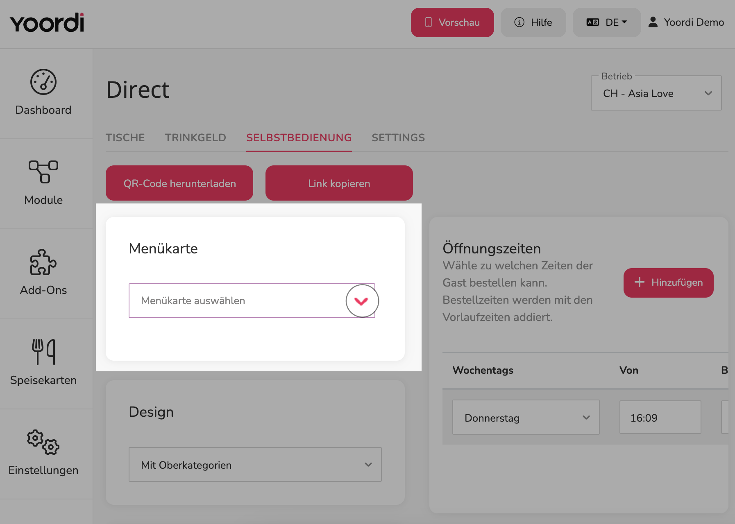Viewport: 735px width, 524px height.
Task: Click Hinzufügen to add opening hours
Action: tap(669, 282)
